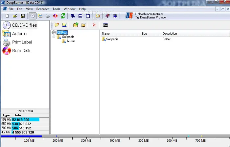This screenshot has height=147, width=230.
Task: Click the 193 Mb disc type row
Action: [x=25, y=120]
